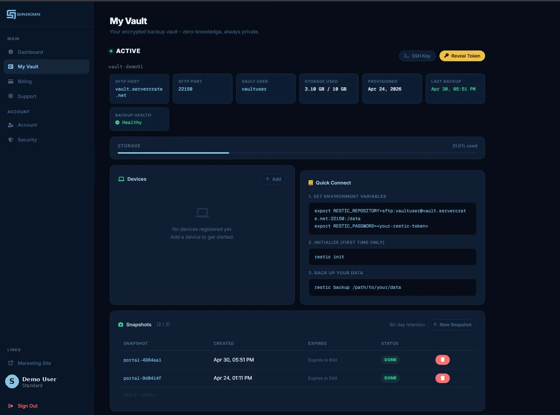The height and width of the screenshot is (415, 560).
Task: Click the green ACTIVE status dot
Action: (111, 51)
